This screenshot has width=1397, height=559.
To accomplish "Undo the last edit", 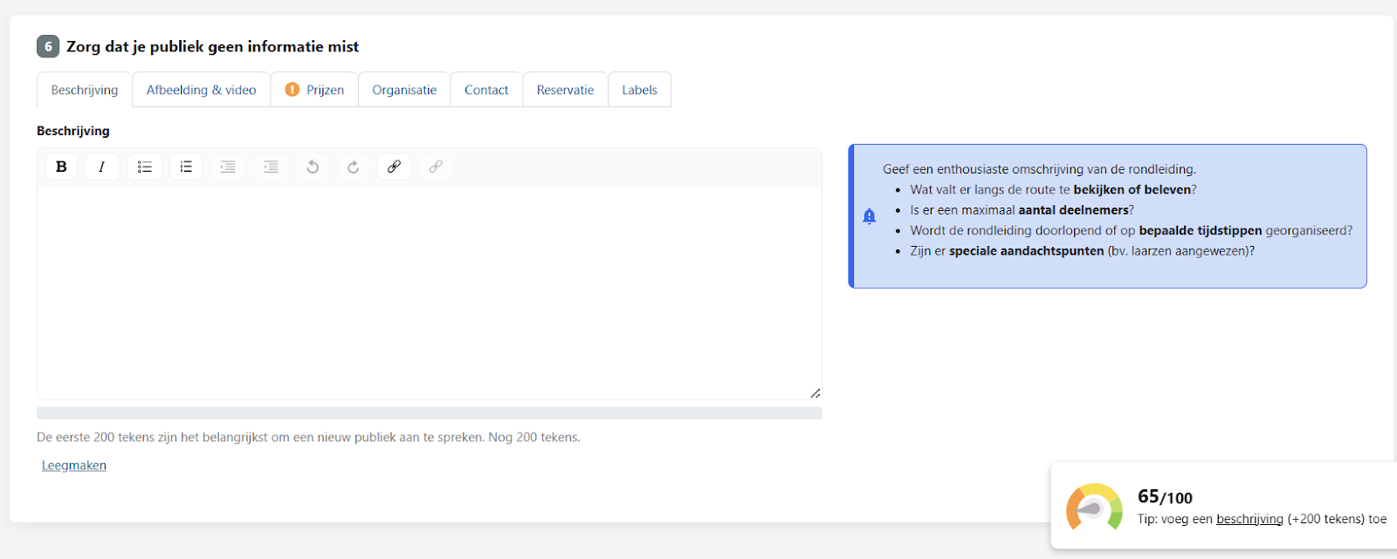I will [x=313, y=167].
